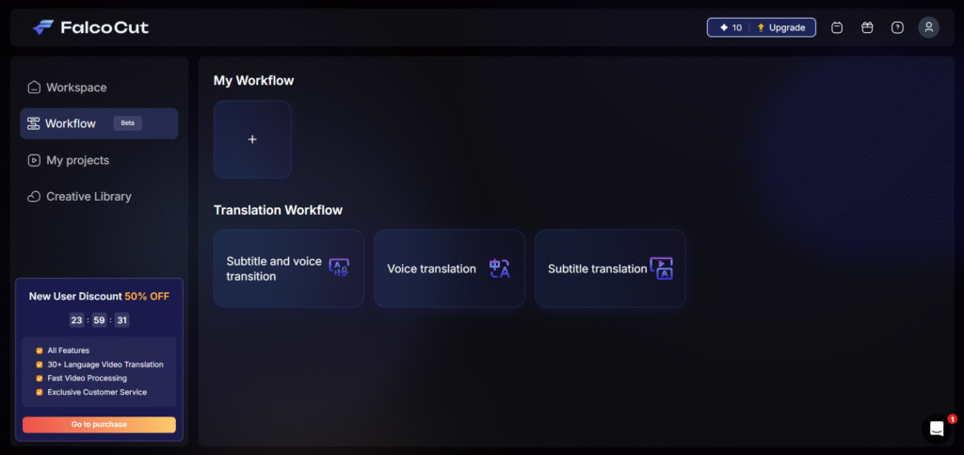964x455 pixels.
Task: Create a new workflow with plus card
Action: [252, 139]
